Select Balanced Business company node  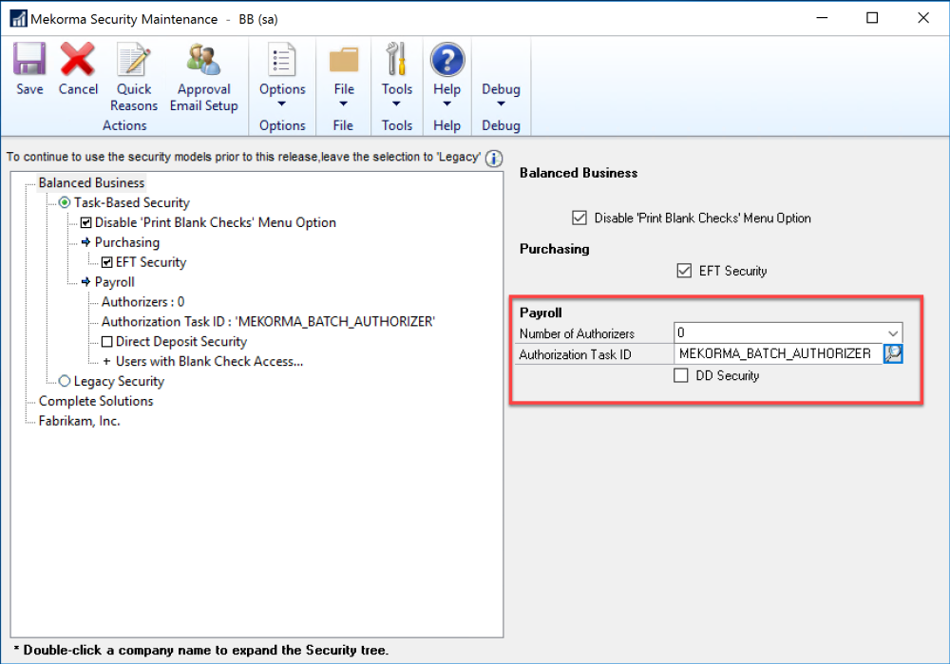pyautogui.click(x=91, y=182)
